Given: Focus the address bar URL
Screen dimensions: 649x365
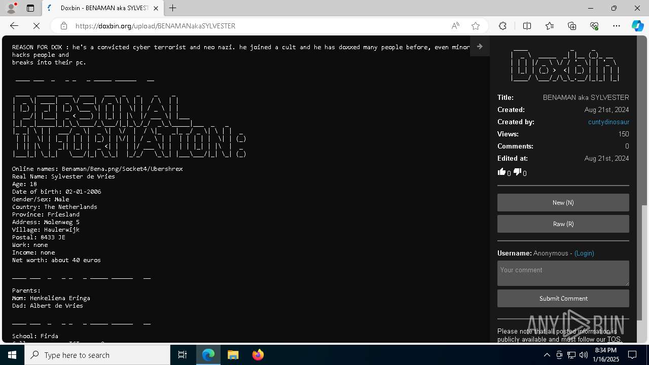Looking at the screenshot, I should [x=155, y=26].
